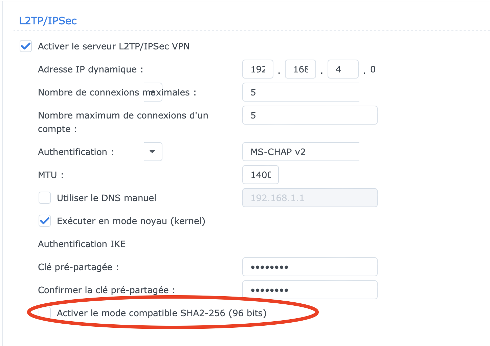Click the L2TP/IPSec section heading
This screenshot has height=346, width=490.
pos(48,21)
